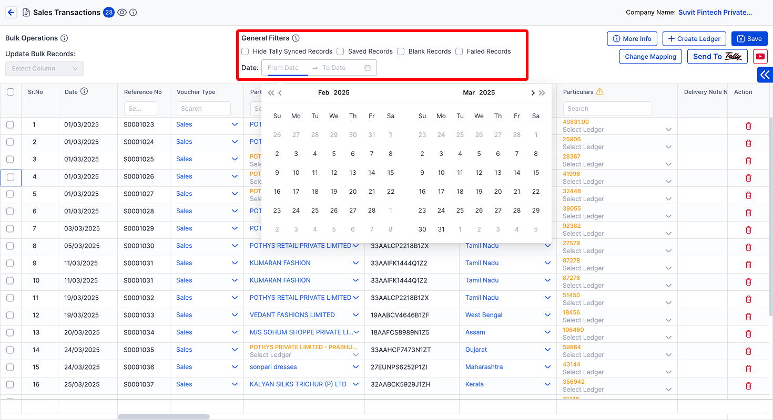Screen dimensions: 773x420
Task: Click the Date column info icon
Action: click(x=84, y=91)
